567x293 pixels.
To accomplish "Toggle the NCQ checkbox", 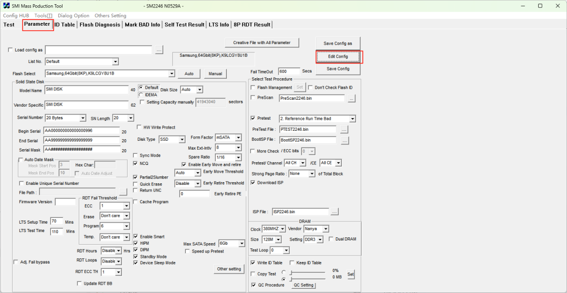I will click(135, 163).
